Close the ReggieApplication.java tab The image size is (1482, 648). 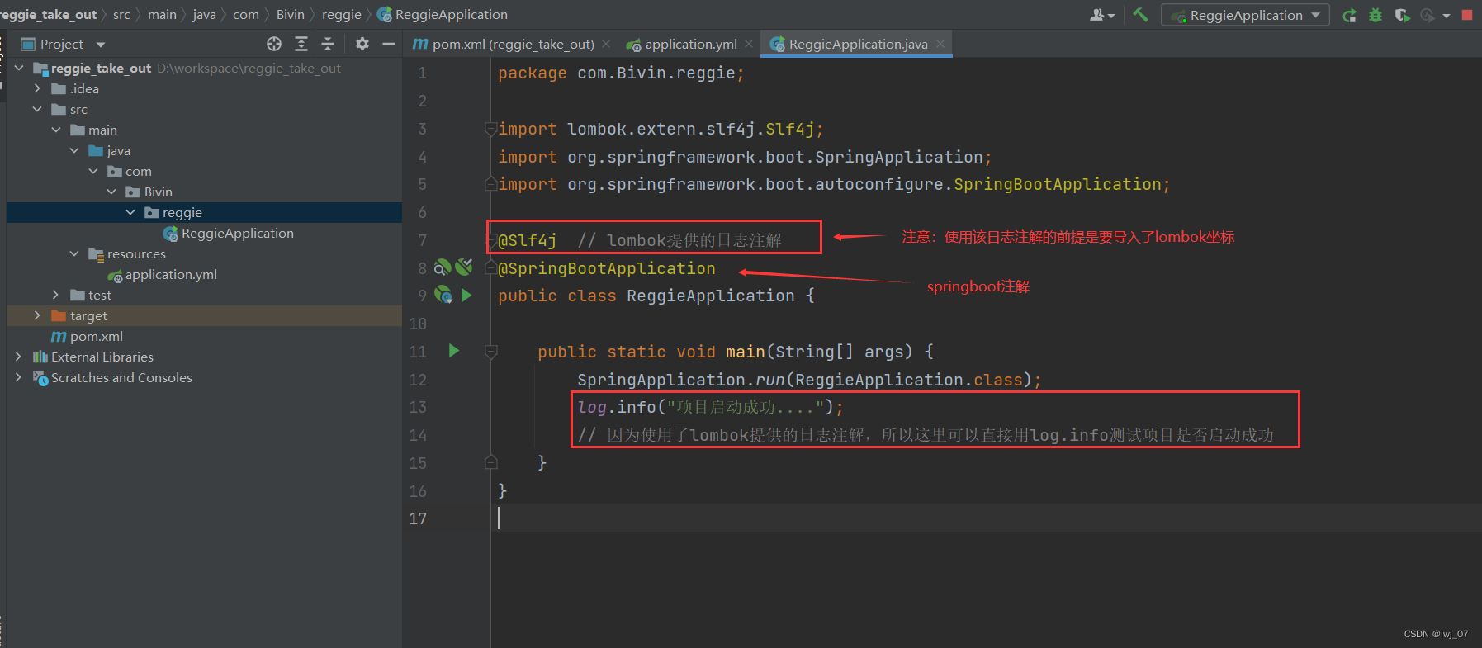coord(940,44)
